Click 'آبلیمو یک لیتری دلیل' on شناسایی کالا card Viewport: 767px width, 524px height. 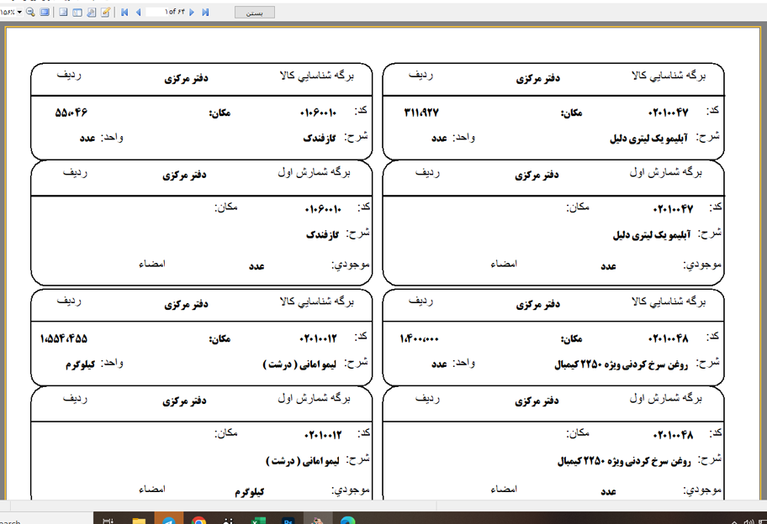(648, 139)
